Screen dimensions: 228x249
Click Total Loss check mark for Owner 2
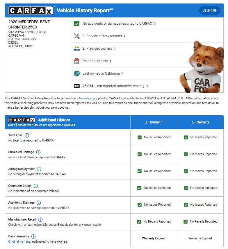pyautogui.click(x=186, y=137)
